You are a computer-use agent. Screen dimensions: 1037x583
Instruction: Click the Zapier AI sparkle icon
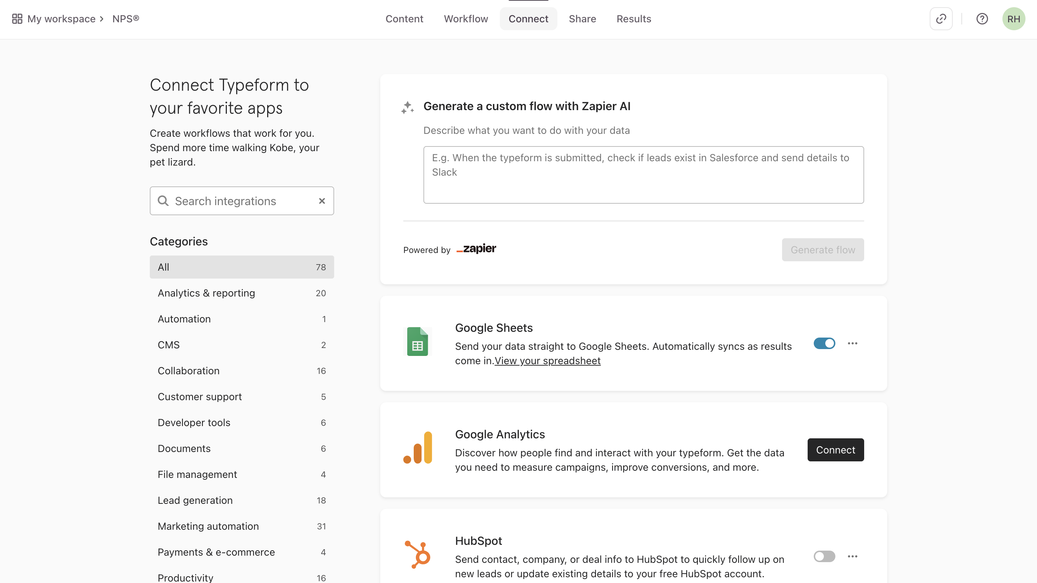point(407,108)
